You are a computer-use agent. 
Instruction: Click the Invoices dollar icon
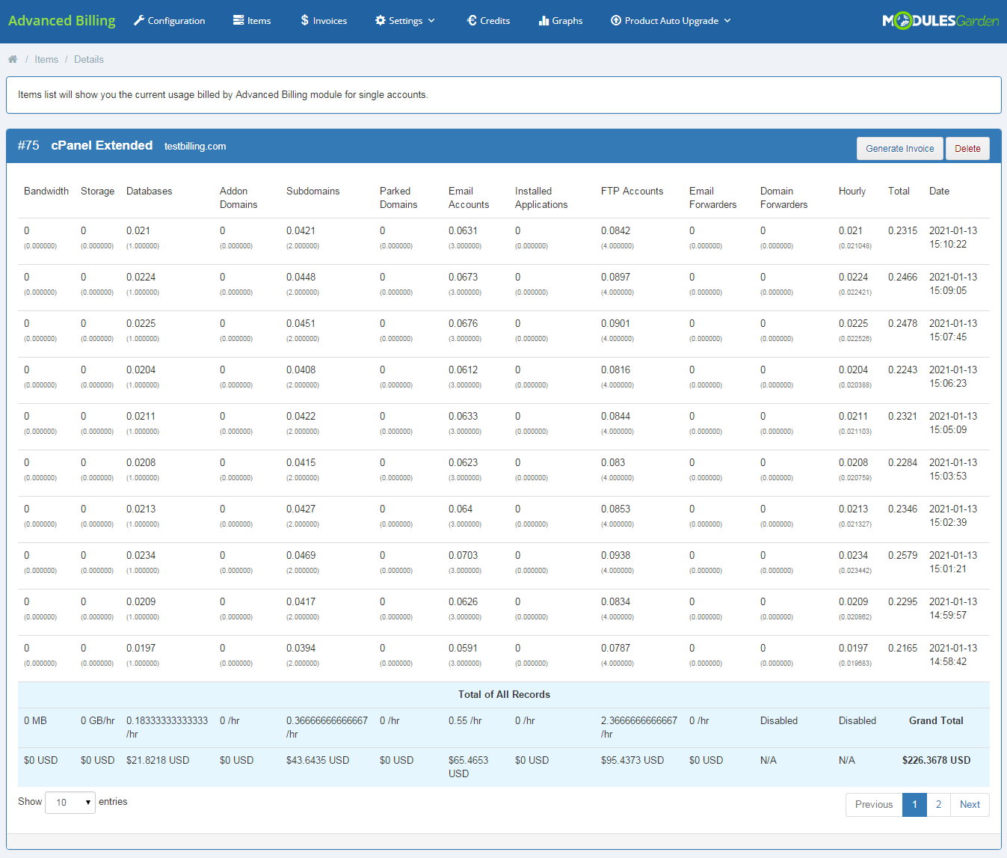pyautogui.click(x=304, y=20)
